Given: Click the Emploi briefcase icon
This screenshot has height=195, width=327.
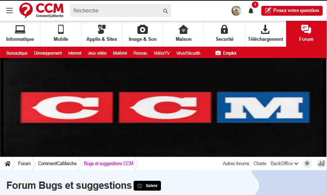Looking at the screenshot, I should coord(218,53).
